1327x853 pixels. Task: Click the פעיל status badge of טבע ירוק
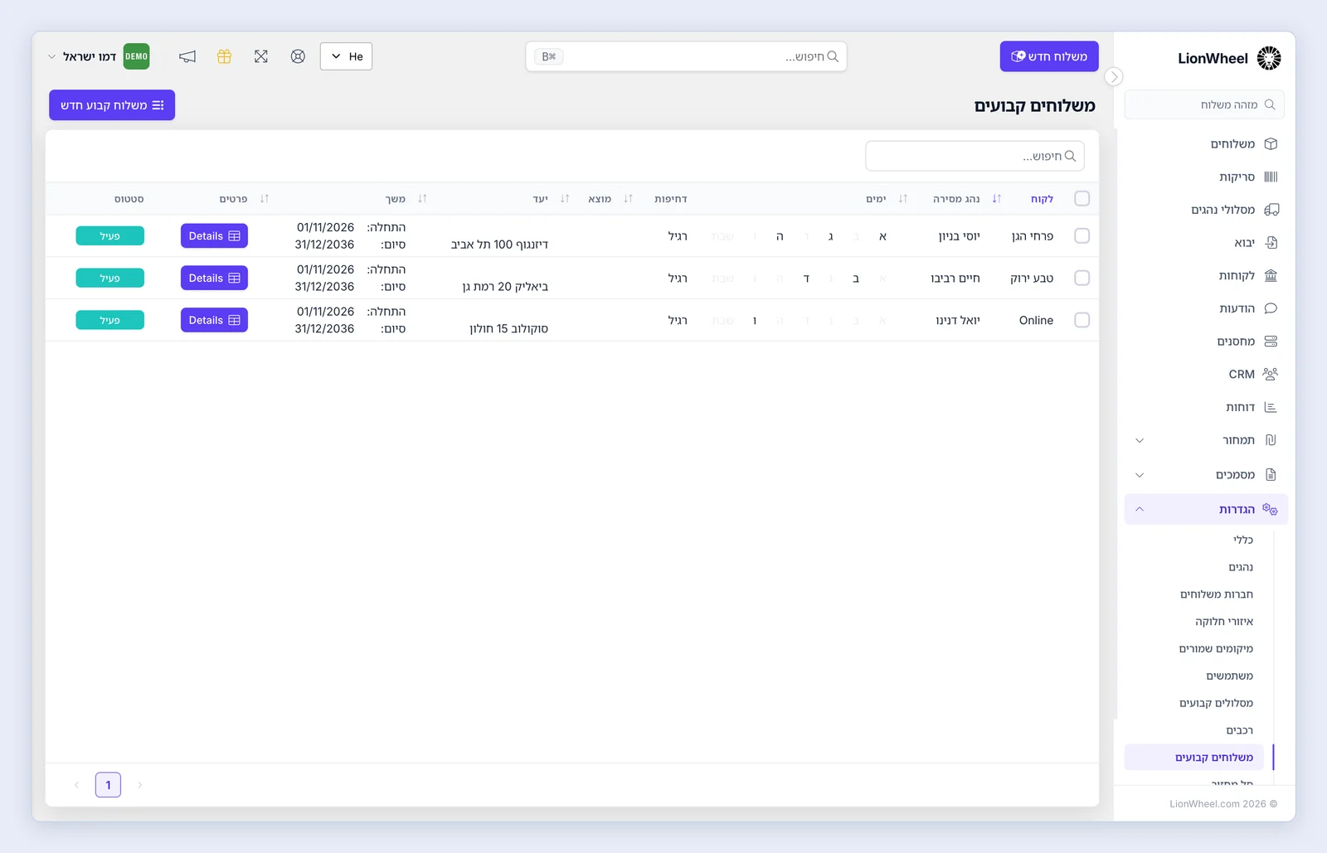(109, 279)
